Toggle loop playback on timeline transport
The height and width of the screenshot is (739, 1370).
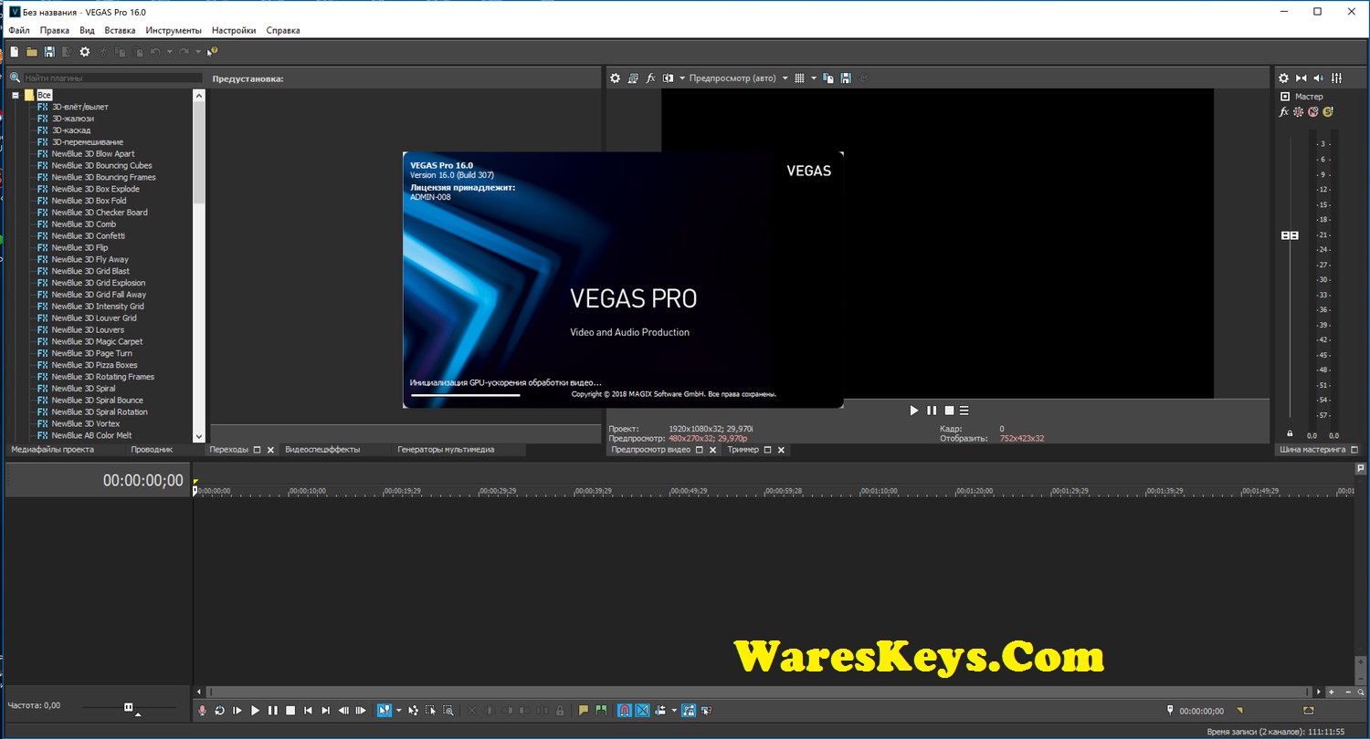[x=220, y=710]
